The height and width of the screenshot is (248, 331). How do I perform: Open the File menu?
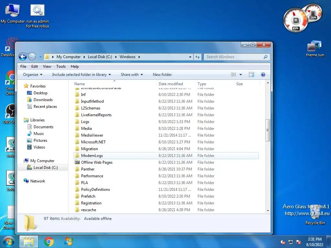23,67
